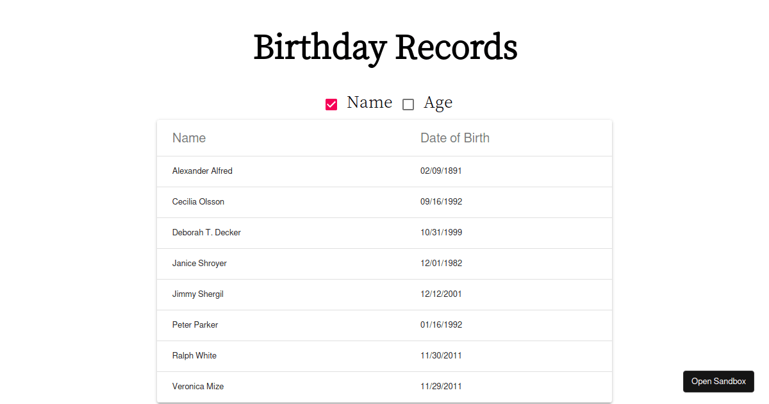Select the Peter Parker row
The height and width of the screenshot is (404, 769).
click(x=195, y=324)
